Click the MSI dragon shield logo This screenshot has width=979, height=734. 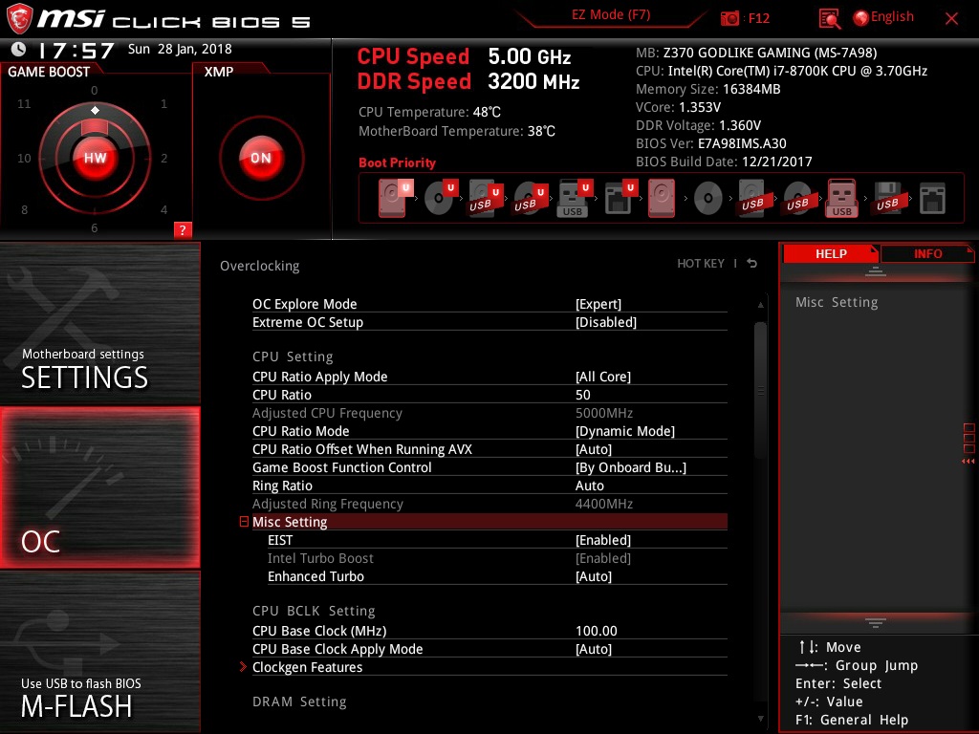(x=19, y=18)
